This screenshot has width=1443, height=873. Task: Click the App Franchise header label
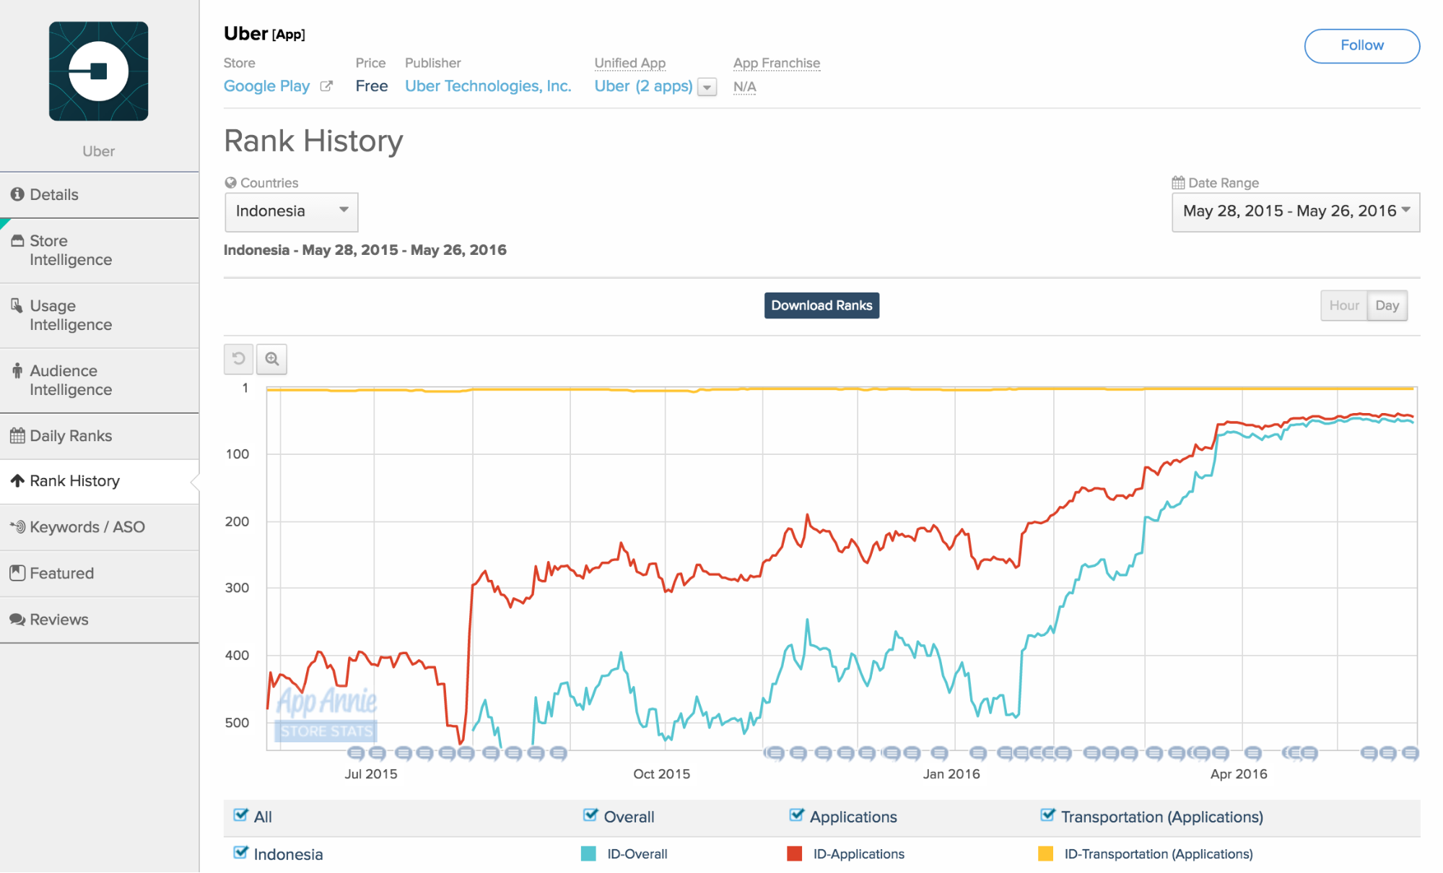pyautogui.click(x=777, y=63)
